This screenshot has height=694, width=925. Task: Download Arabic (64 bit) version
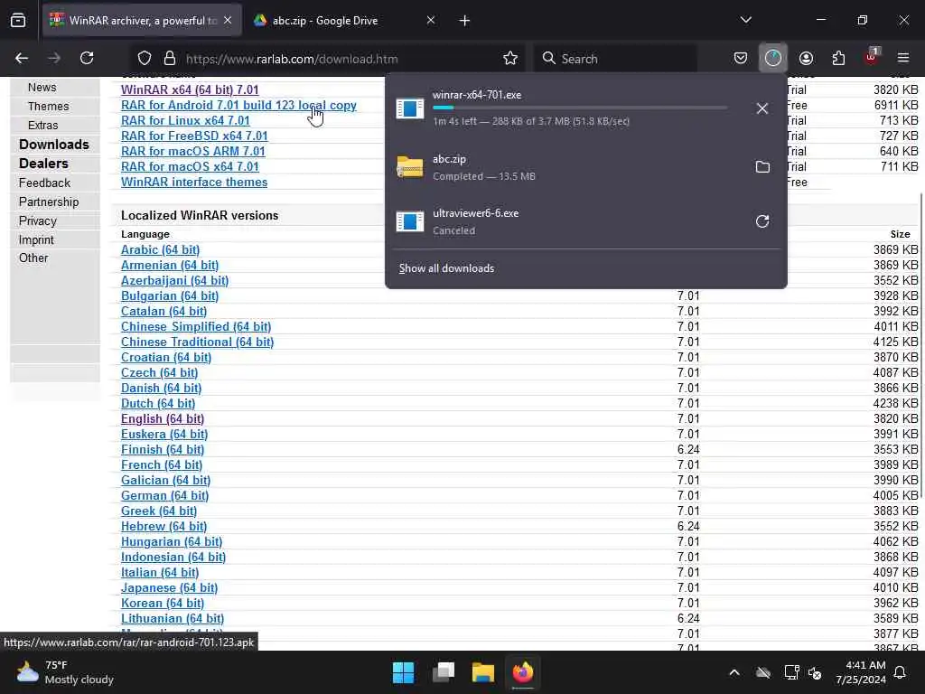[x=160, y=249]
